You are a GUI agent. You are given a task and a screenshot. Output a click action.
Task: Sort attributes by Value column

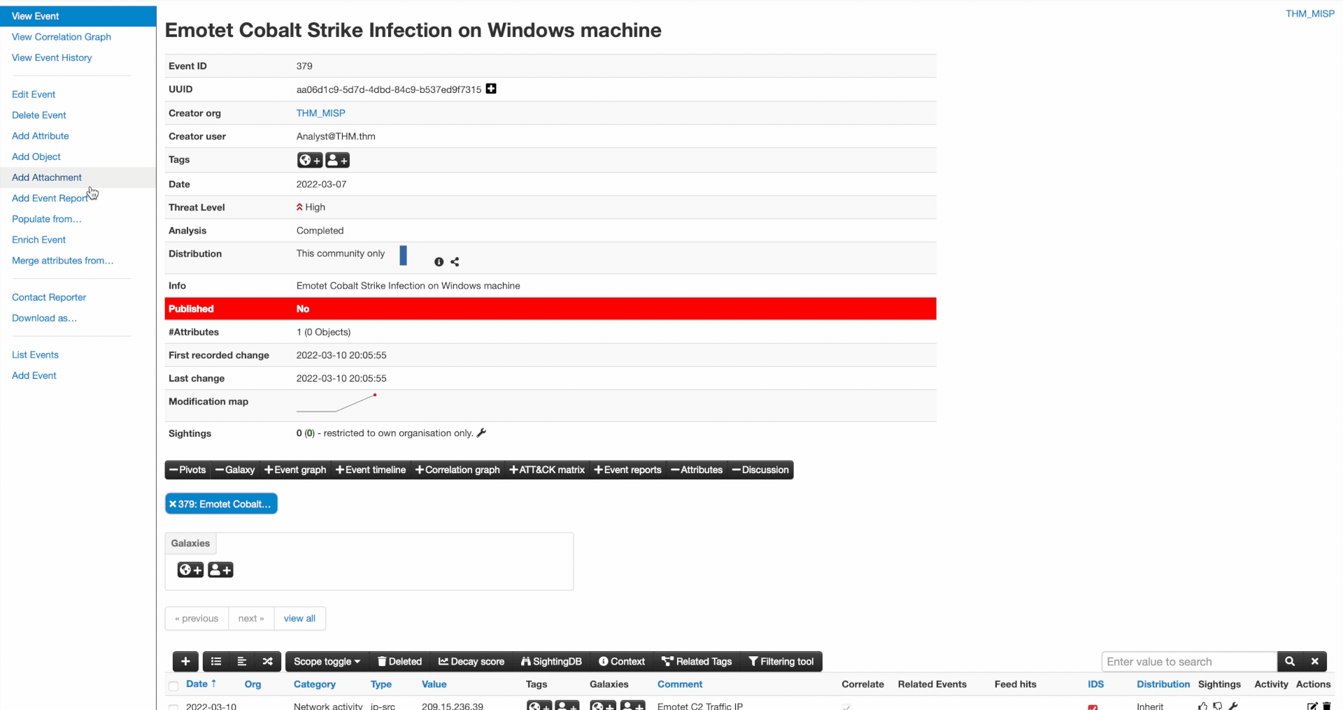pyautogui.click(x=434, y=685)
